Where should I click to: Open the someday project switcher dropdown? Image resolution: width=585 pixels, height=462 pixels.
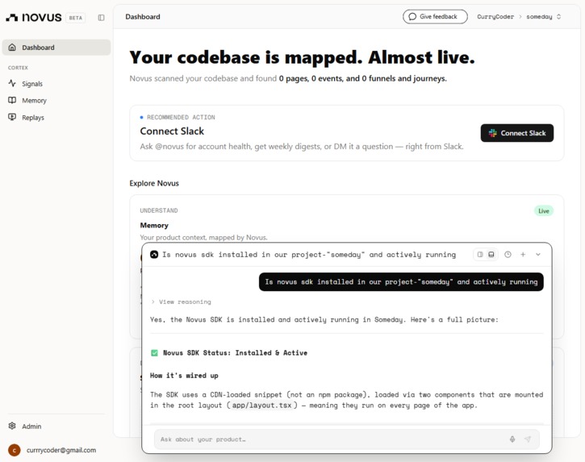click(544, 17)
